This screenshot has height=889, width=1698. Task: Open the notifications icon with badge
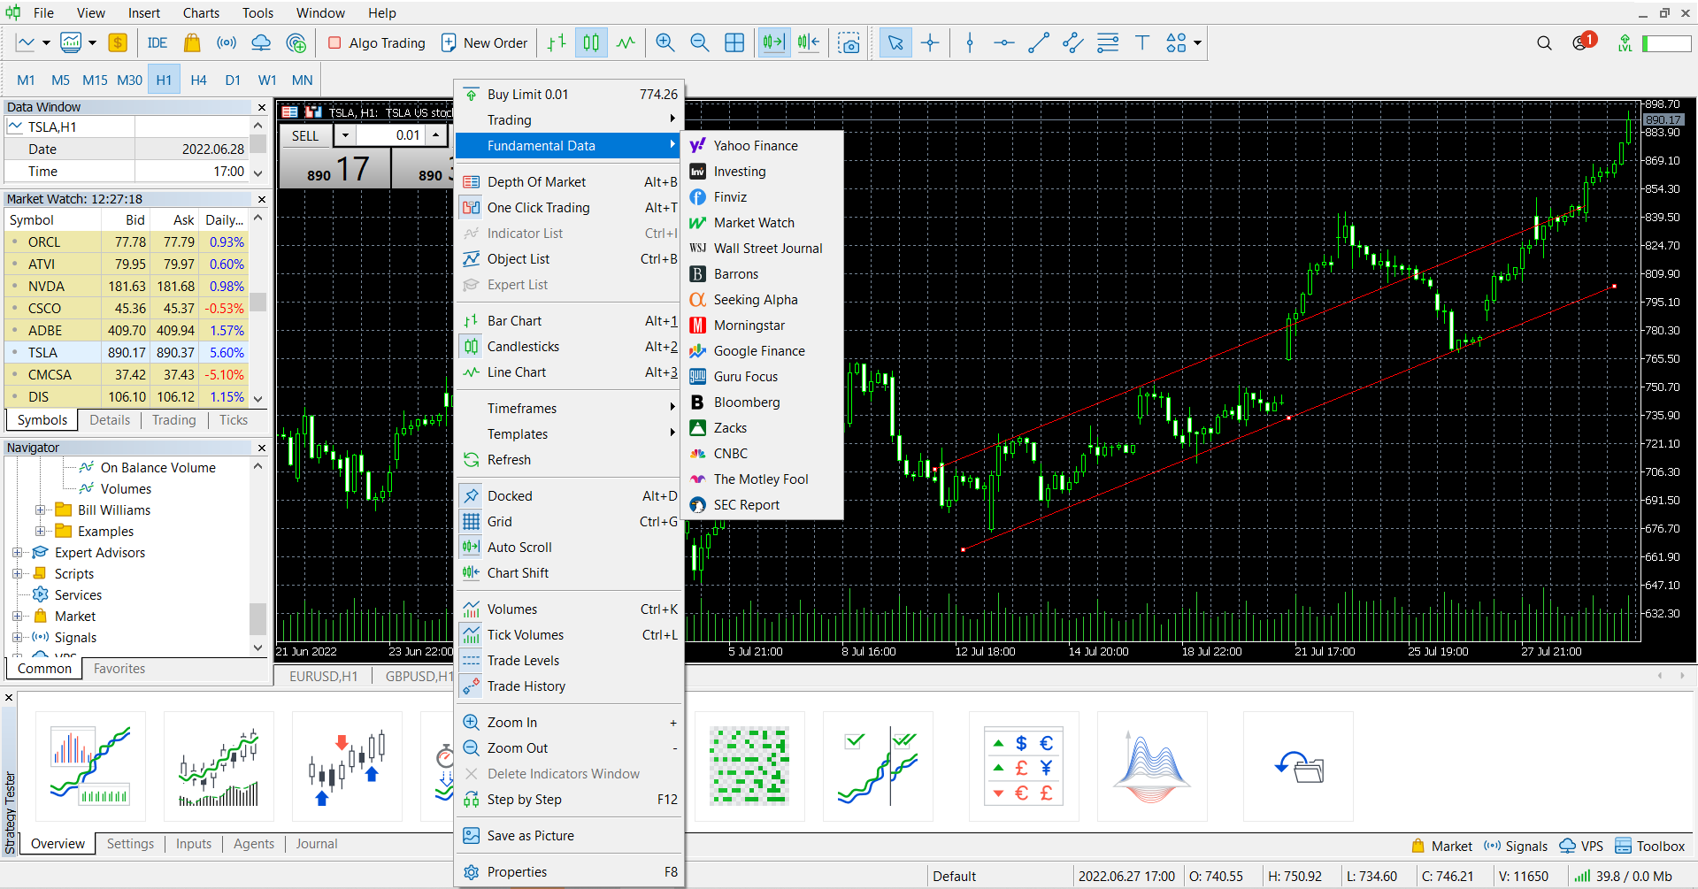point(1583,42)
